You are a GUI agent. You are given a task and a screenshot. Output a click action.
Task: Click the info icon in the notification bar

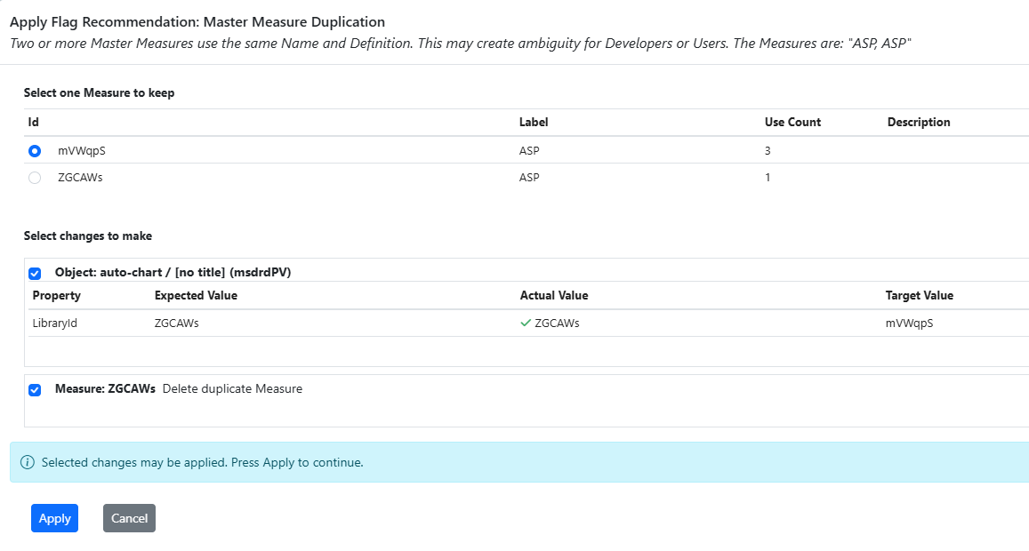(28, 463)
